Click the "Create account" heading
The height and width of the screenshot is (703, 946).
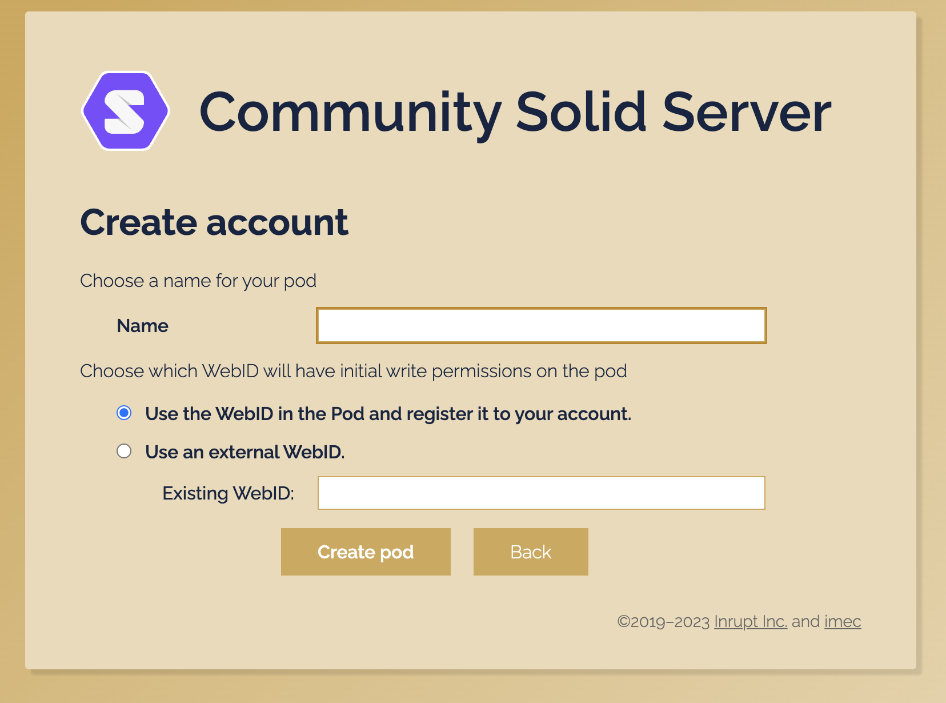coord(214,222)
